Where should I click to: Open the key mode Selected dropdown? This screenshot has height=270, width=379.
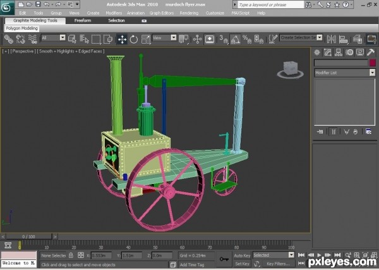[291, 255]
